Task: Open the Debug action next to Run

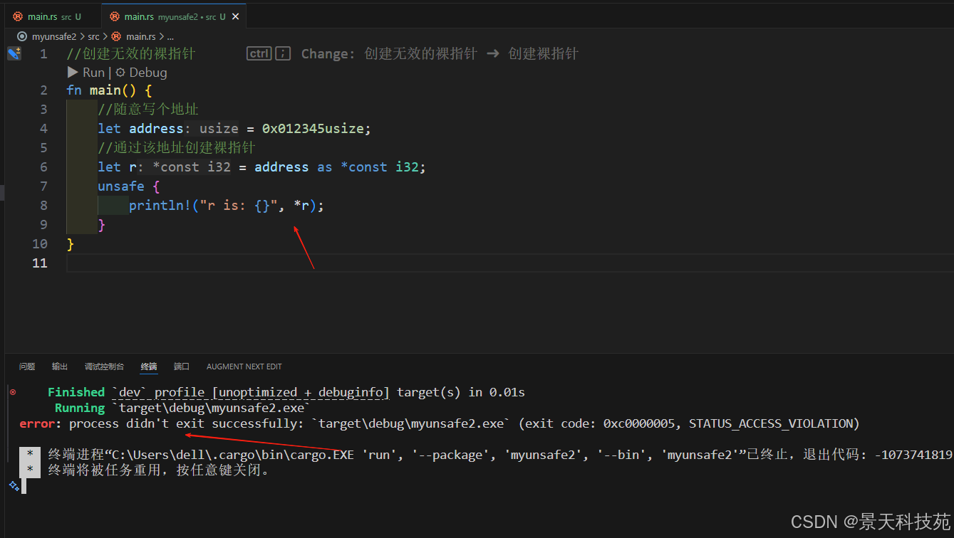Action: (147, 72)
